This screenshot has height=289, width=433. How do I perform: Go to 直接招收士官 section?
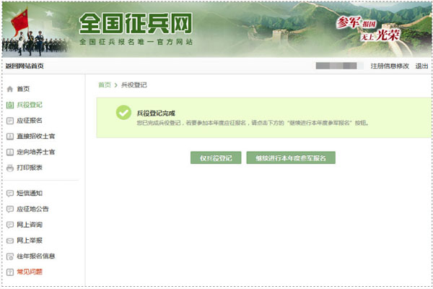(36, 137)
